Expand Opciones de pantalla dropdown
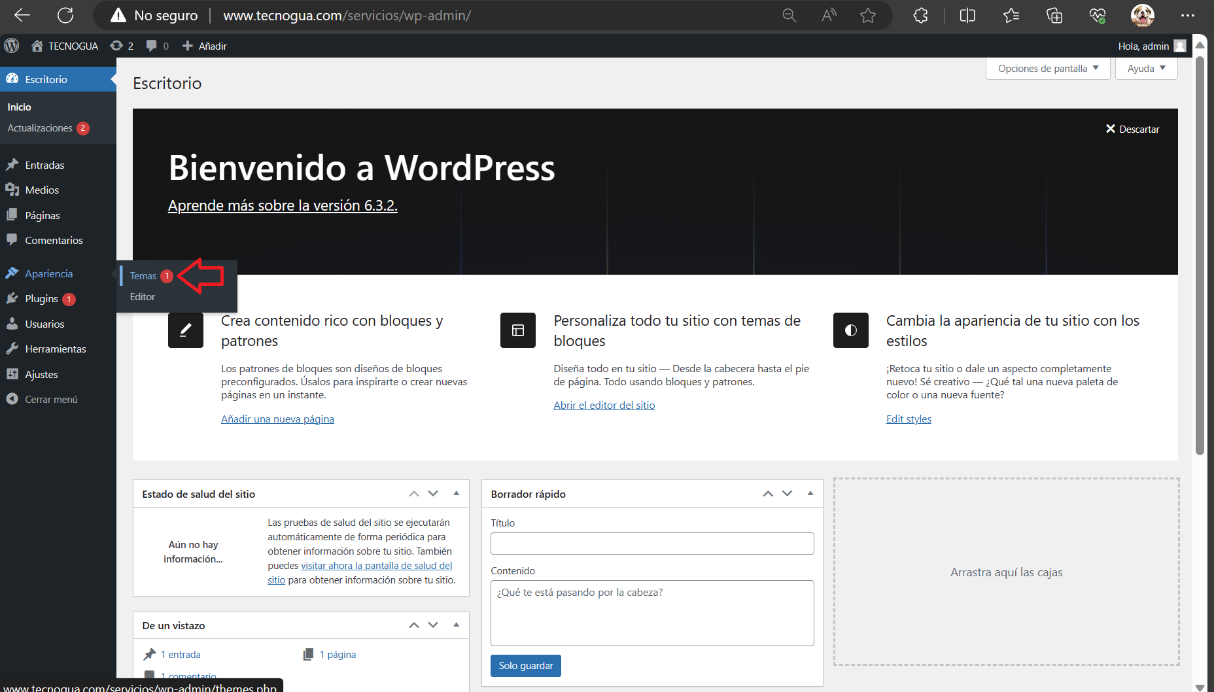Viewport: 1214px width, 692px height. 1048,69
